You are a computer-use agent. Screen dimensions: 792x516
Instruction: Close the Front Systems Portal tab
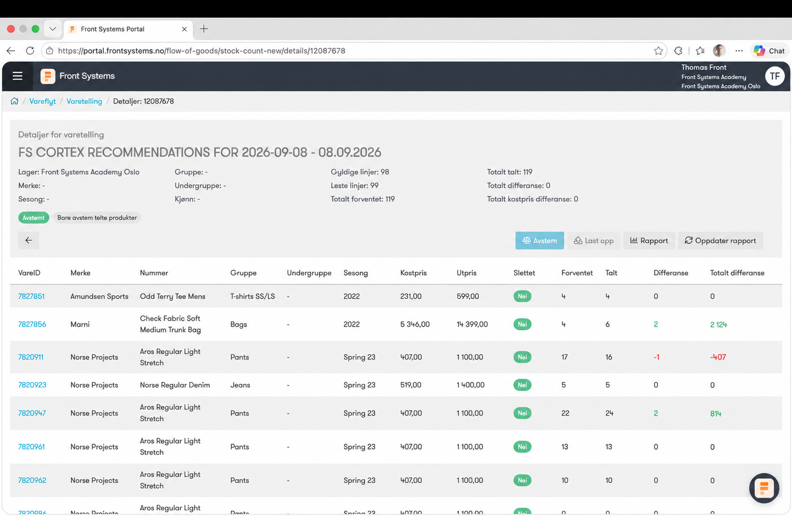pos(184,29)
